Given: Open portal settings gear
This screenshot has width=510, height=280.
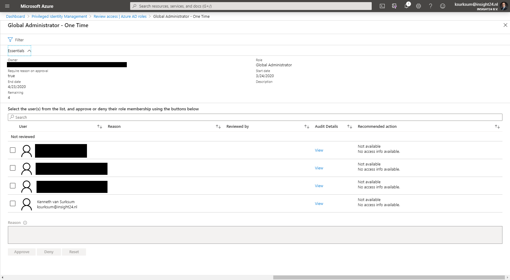Looking at the screenshot, I should (419, 6).
